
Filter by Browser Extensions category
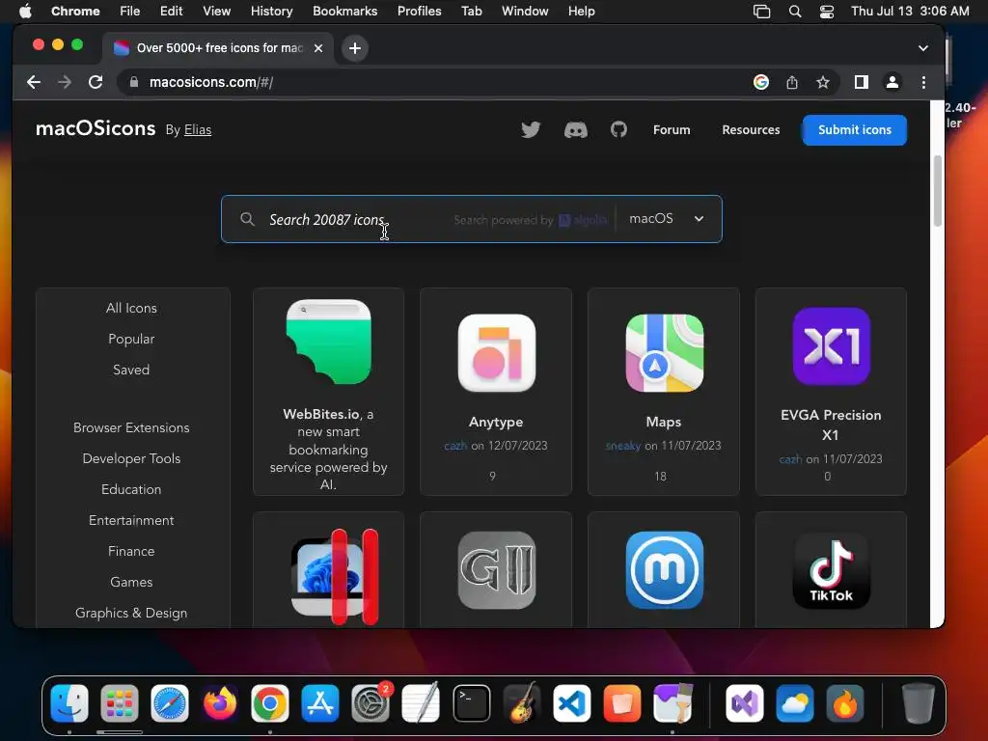coord(131,427)
